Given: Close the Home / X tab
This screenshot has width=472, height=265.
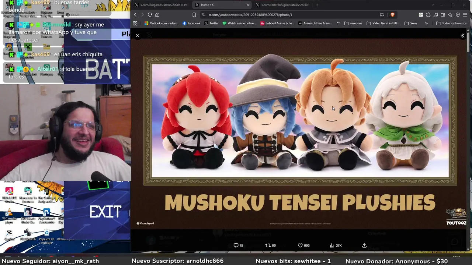Looking at the screenshot, I should point(247,5).
